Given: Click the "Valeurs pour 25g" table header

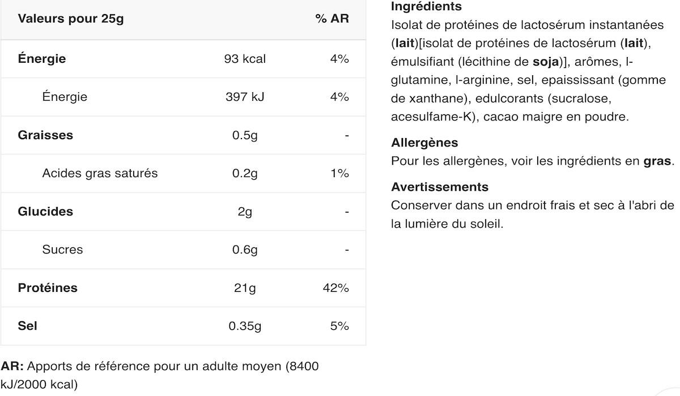Looking at the screenshot, I should tap(71, 19).
